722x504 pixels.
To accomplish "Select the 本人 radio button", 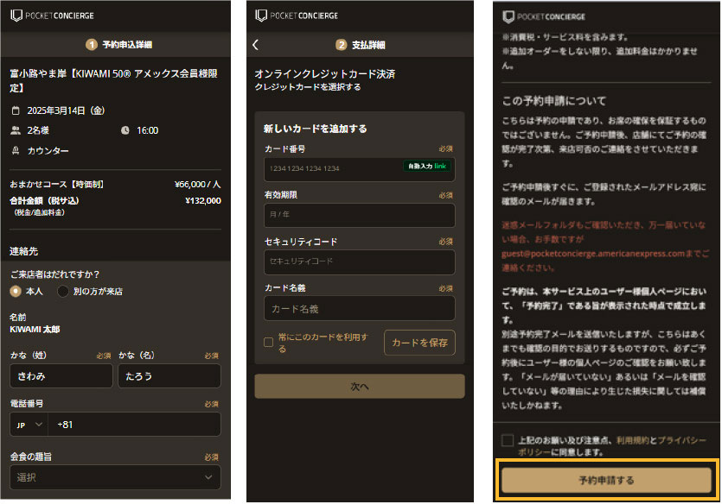I will pyautogui.click(x=16, y=292).
